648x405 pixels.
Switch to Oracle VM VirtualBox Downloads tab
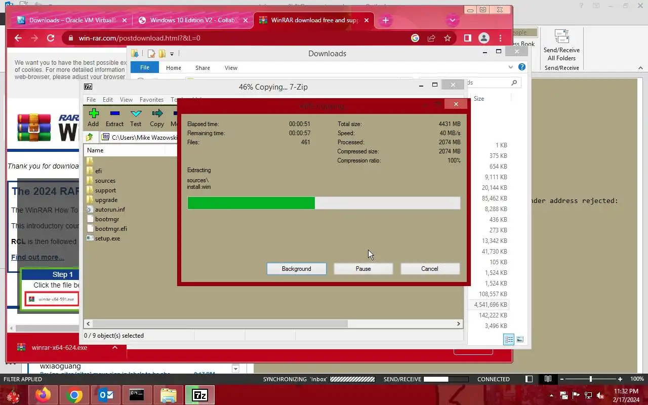point(72,20)
